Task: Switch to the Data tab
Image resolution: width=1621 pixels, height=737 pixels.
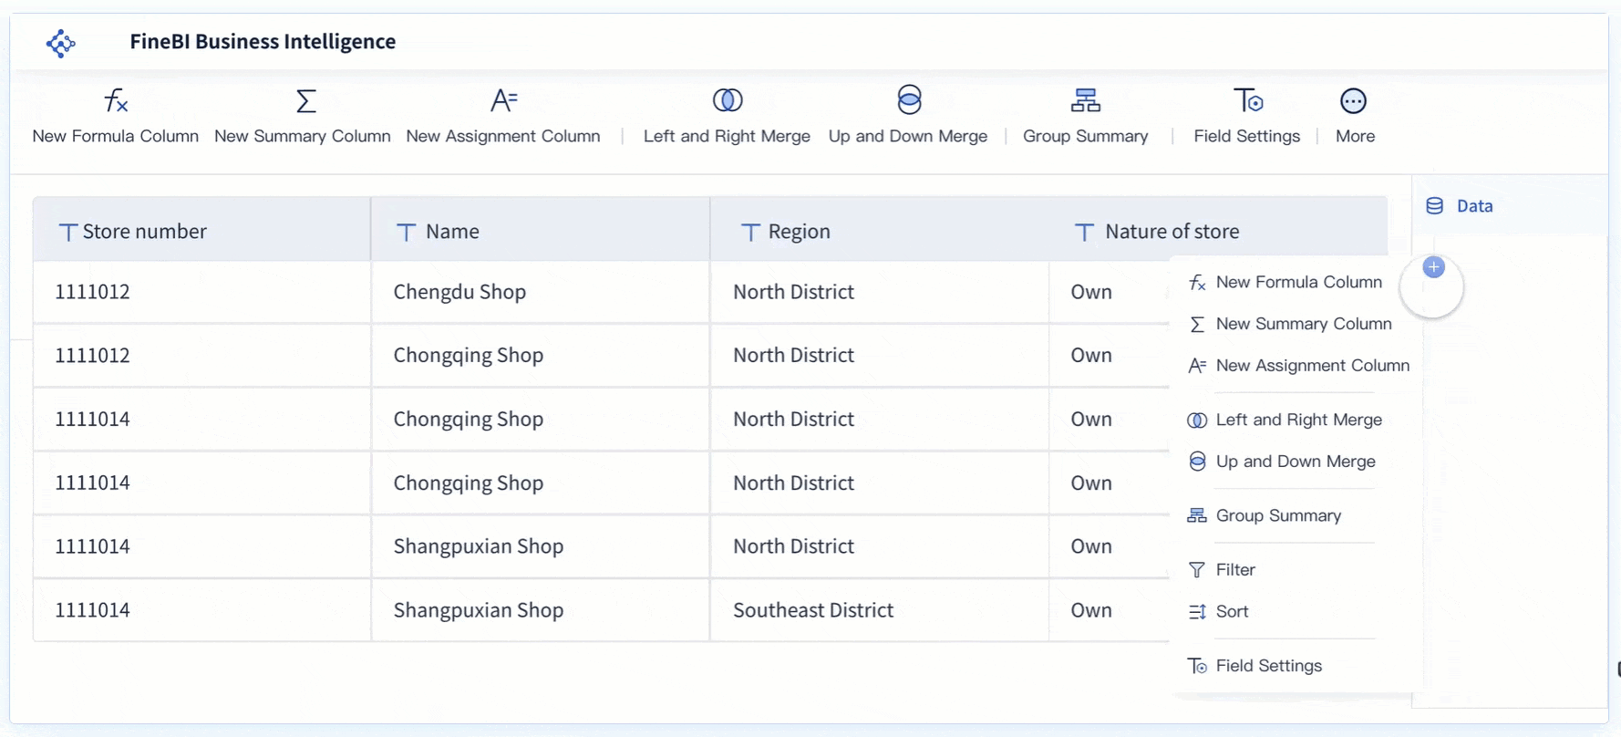Action: tap(1473, 206)
